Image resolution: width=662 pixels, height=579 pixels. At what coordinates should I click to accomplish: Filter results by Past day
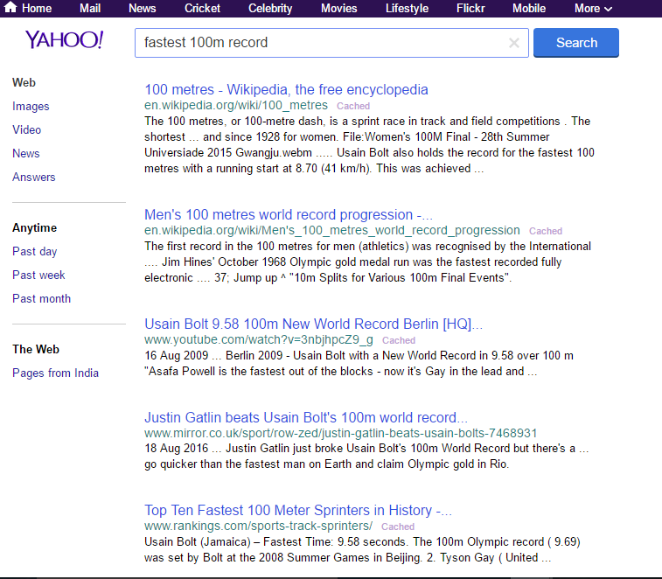point(35,251)
